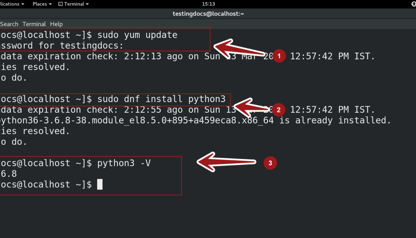Open the clock showing 15:13
This screenshot has height=238, width=416.
coord(208,4)
